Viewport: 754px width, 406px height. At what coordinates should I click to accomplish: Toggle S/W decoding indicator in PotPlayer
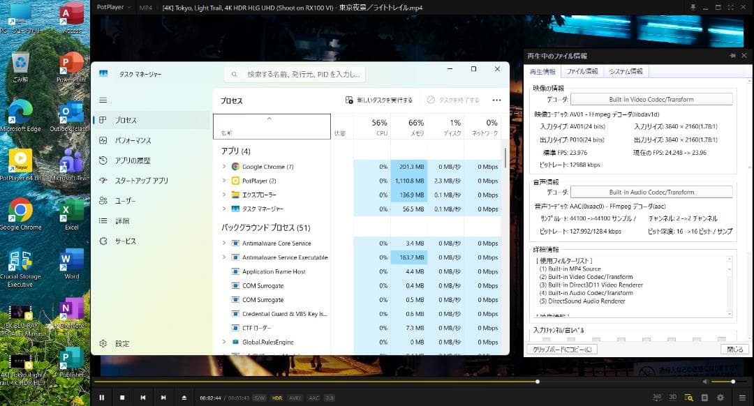click(259, 397)
